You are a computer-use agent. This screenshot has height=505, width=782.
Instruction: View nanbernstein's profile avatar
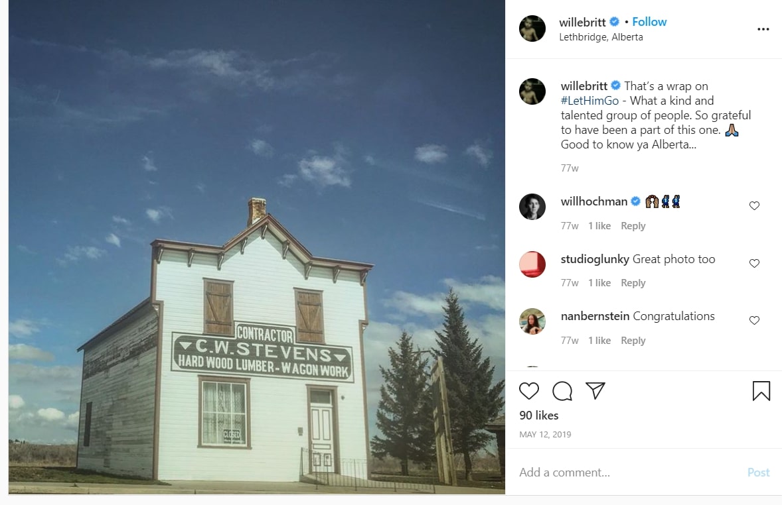532,321
